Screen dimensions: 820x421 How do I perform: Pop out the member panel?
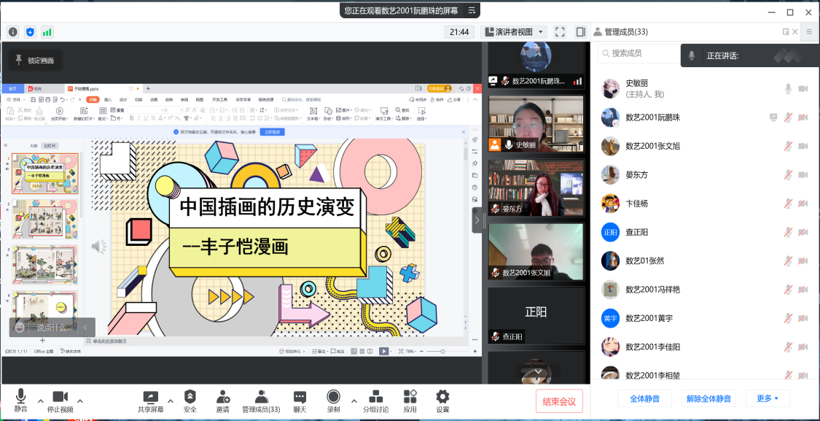point(786,32)
